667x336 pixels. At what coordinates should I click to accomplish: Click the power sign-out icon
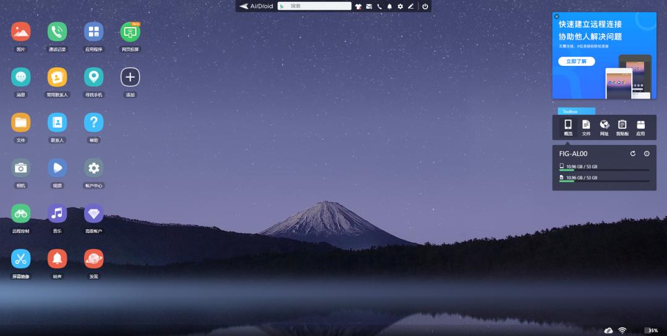[425, 6]
